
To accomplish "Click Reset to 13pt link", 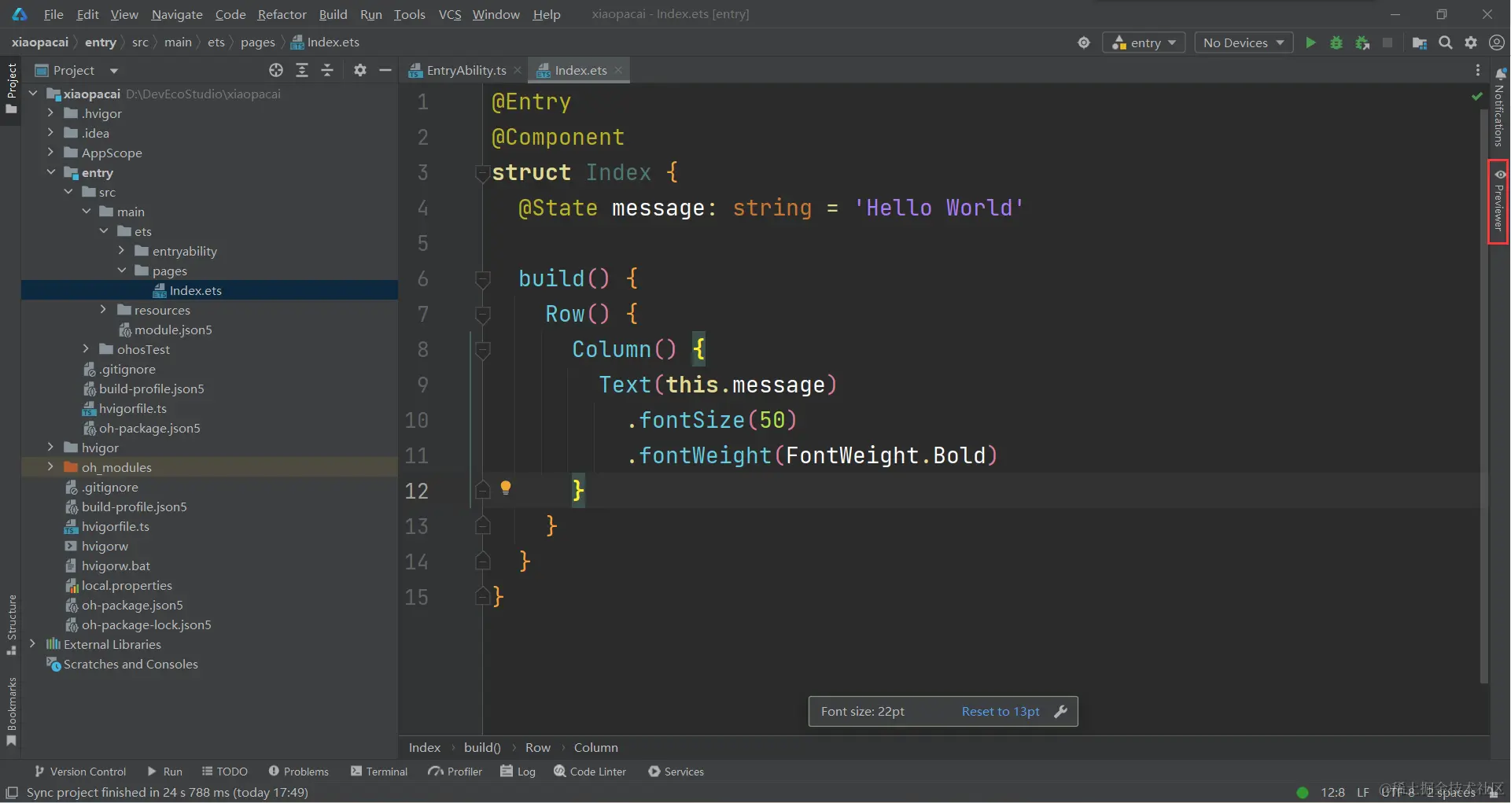I will tap(1001, 711).
